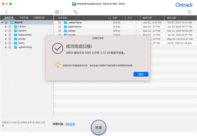Image resolution: width=197 pixels, height=136 pixels.
Task: Uncheck the private checkbox in the tree
Action: 10,39
